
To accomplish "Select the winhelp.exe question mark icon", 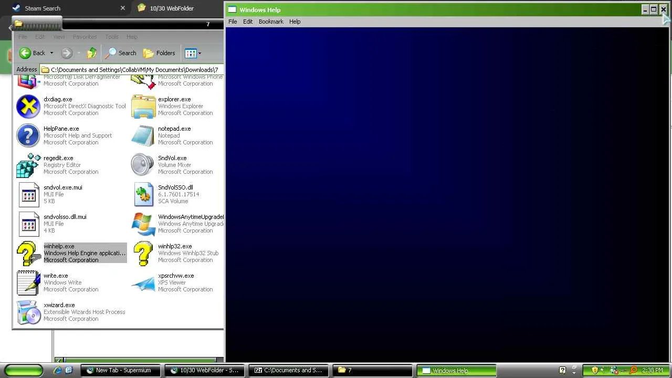I will pyautogui.click(x=28, y=253).
